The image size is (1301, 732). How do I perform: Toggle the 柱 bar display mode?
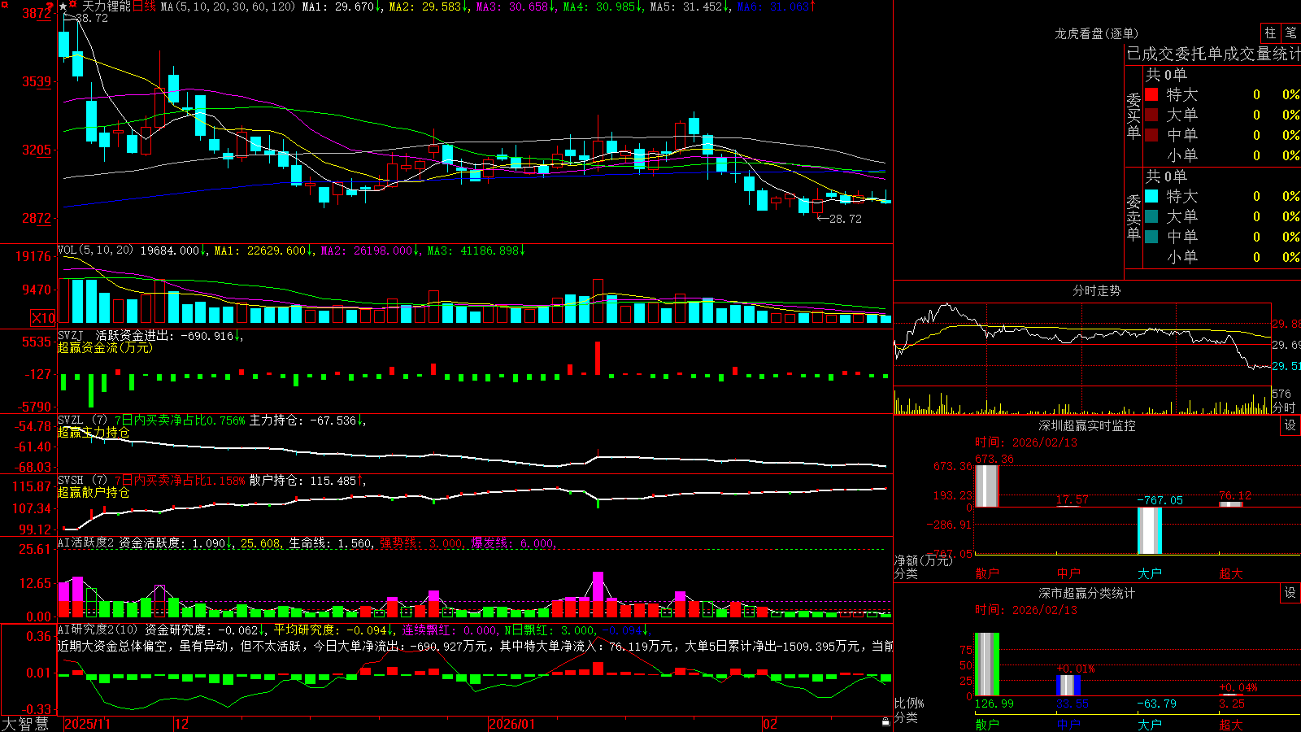(x=1270, y=33)
